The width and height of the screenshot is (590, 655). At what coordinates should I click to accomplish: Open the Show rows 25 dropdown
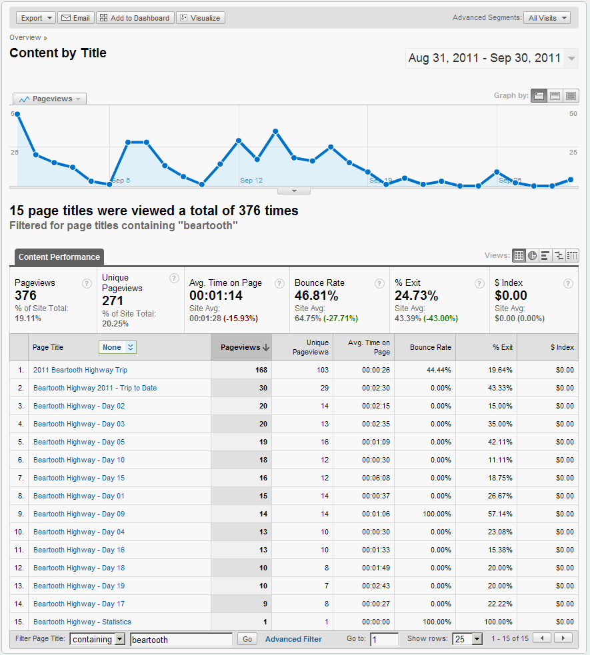(467, 639)
